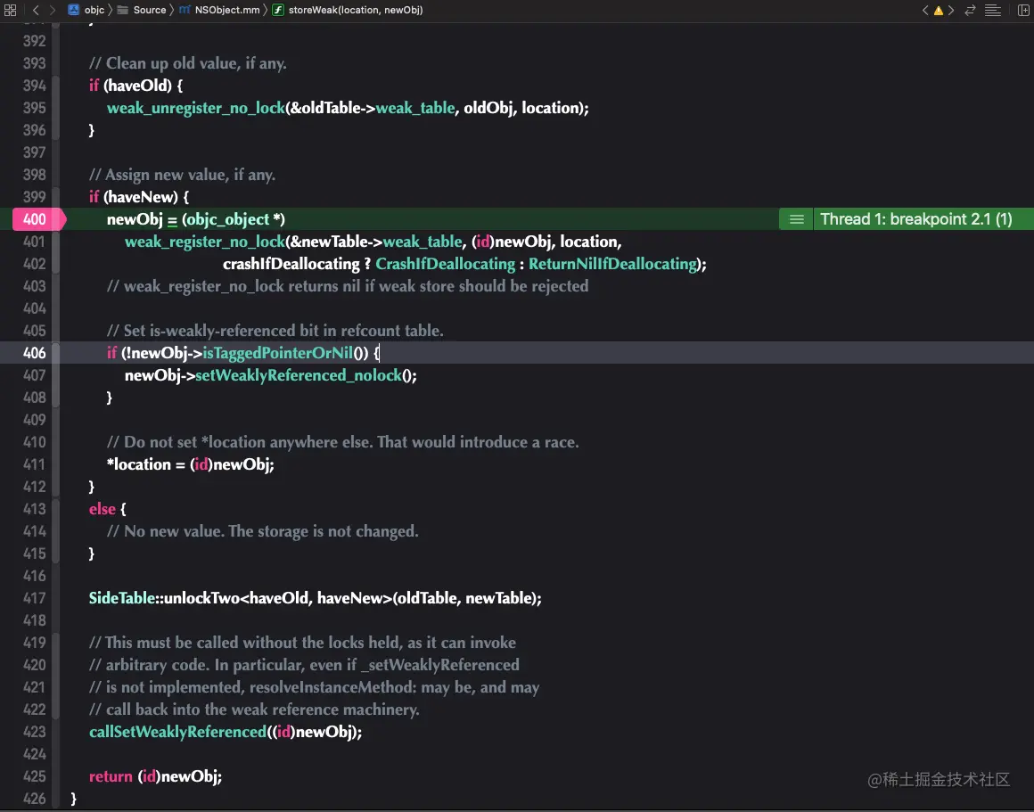
Task: Click the ReturnNilIfDeallocating constant
Action: [612, 264]
